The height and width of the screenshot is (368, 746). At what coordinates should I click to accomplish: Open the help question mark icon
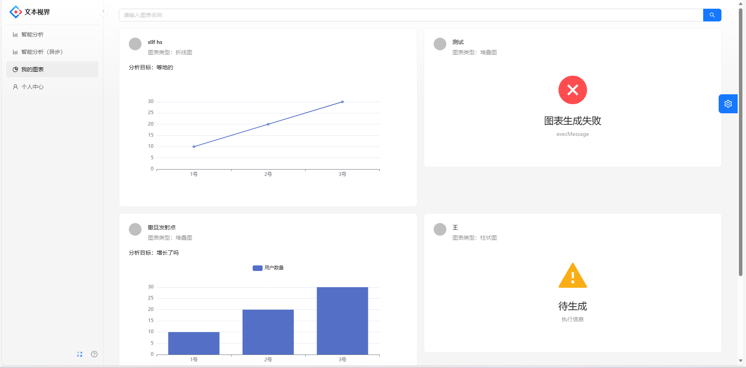[94, 354]
